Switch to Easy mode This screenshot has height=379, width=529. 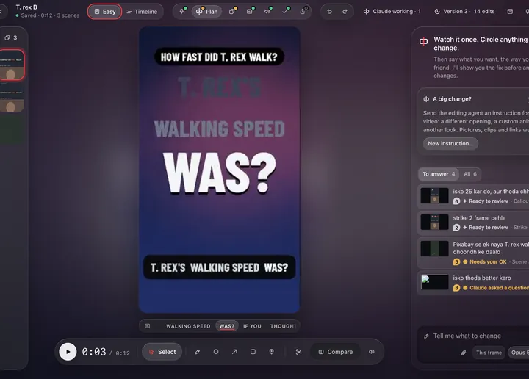click(105, 12)
